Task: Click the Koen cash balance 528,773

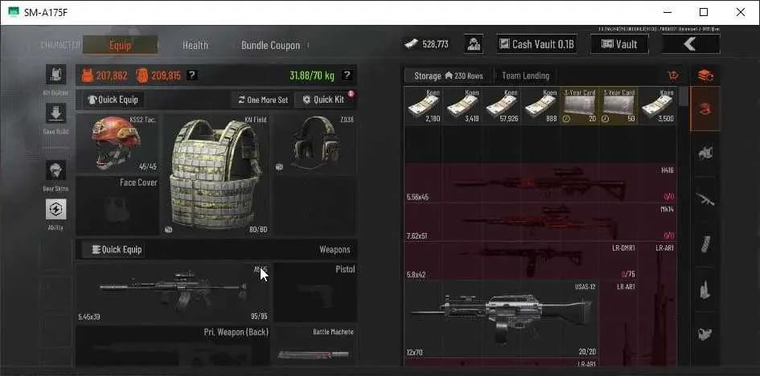Action: point(426,44)
